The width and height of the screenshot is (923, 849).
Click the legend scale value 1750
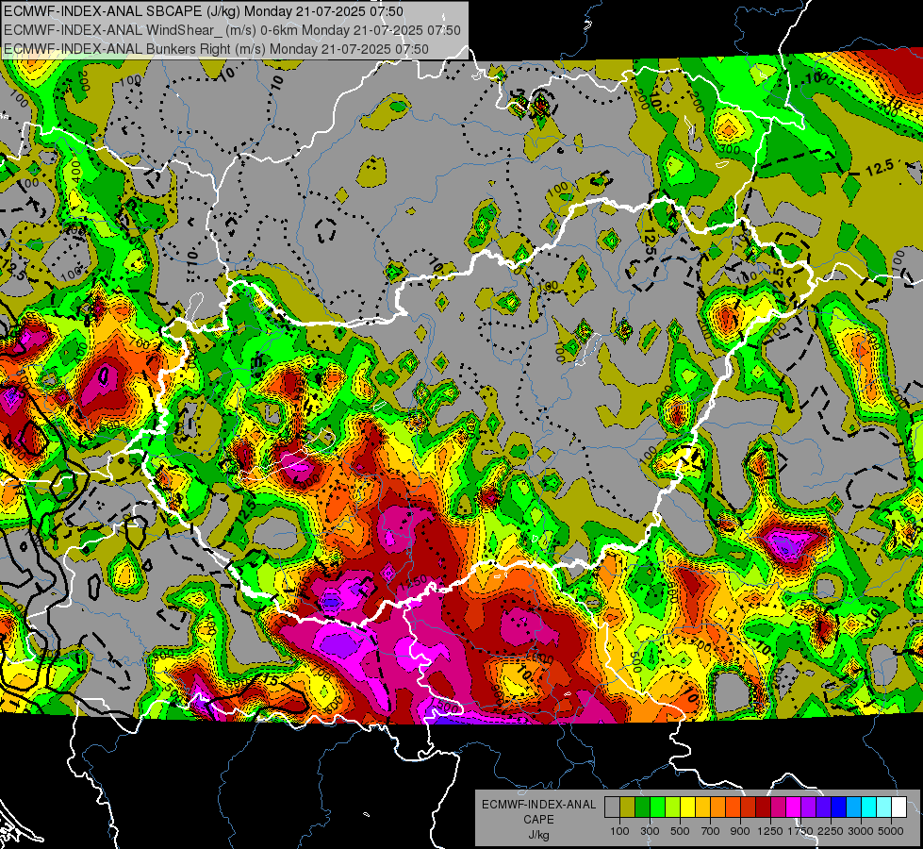point(800,831)
